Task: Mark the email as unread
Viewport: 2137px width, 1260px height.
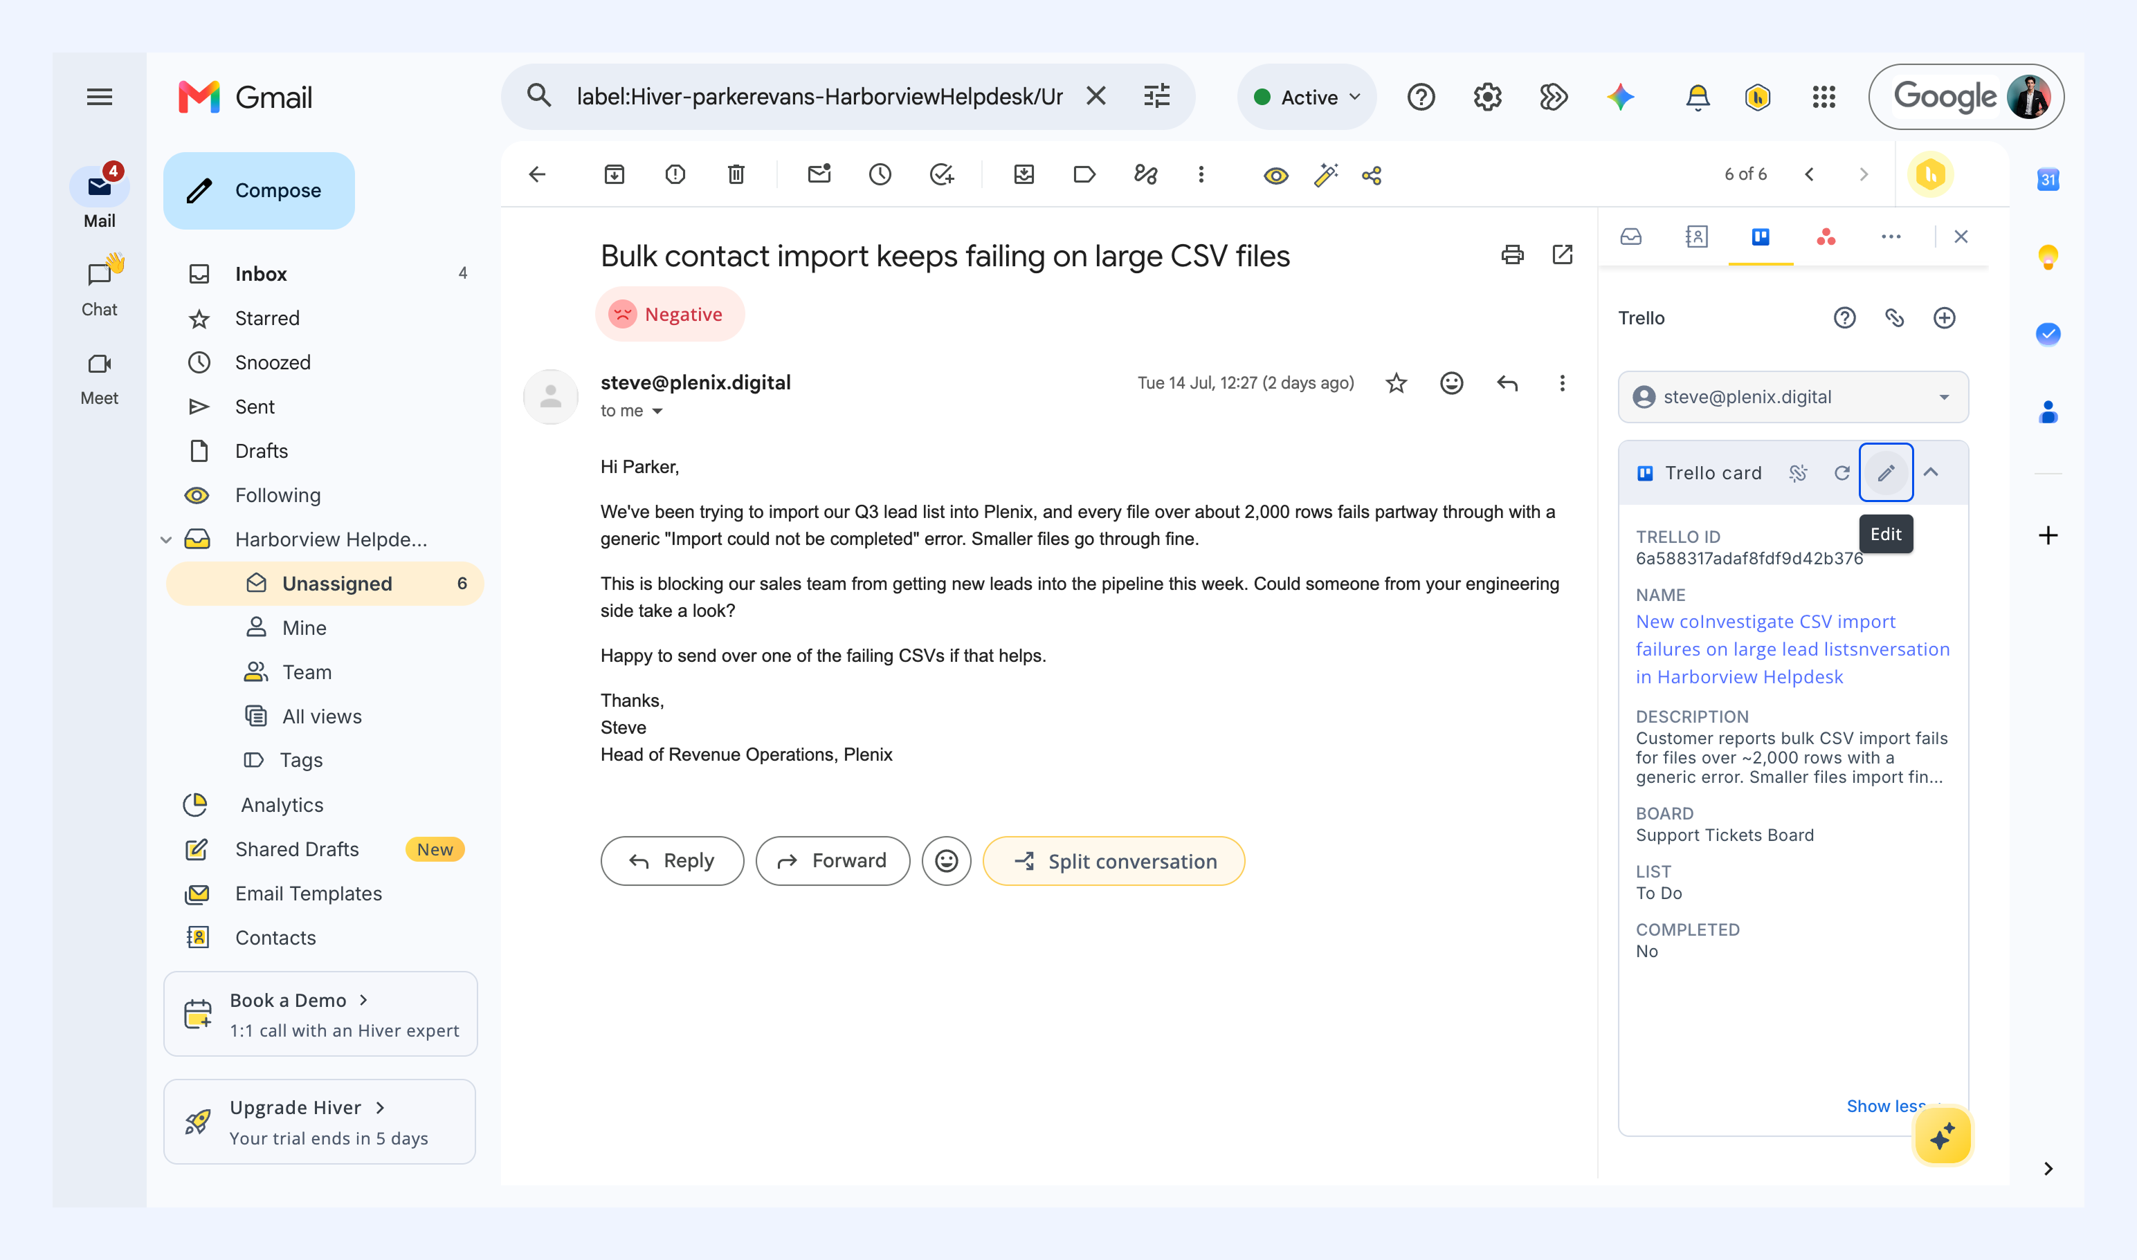Action: pos(819,175)
